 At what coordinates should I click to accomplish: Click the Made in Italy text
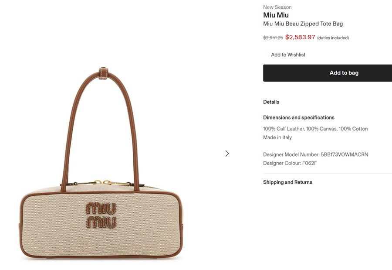tap(277, 137)
